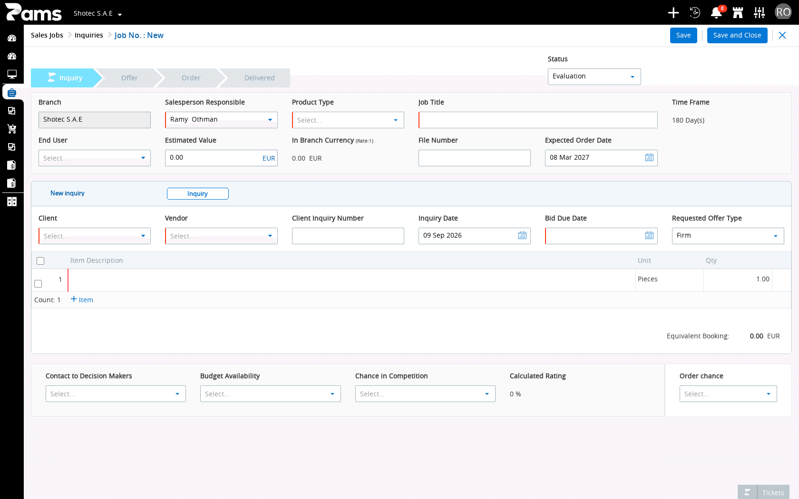799x499 pixels.
Task: Open the Order chance dropdown
Action: [728, 393]
